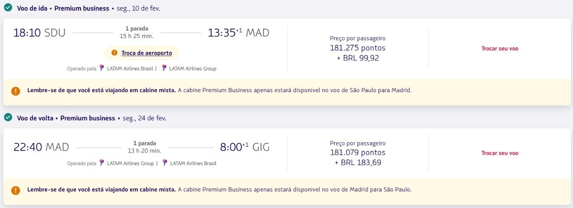Click the LATAM Airlines Brasil logo on return flight
This screenshot has width=573, height=208.
pos(165,163)
